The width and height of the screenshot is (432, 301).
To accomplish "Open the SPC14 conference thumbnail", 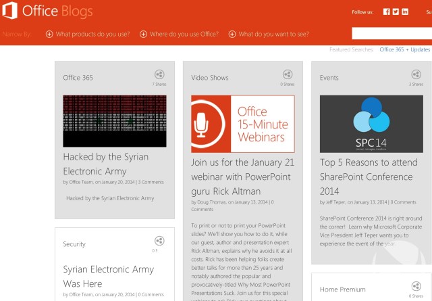I will (371, 124).
